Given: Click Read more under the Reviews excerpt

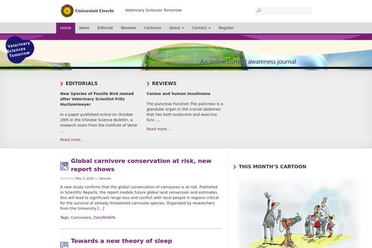Looking at the screenshot, I should [158, 129].
